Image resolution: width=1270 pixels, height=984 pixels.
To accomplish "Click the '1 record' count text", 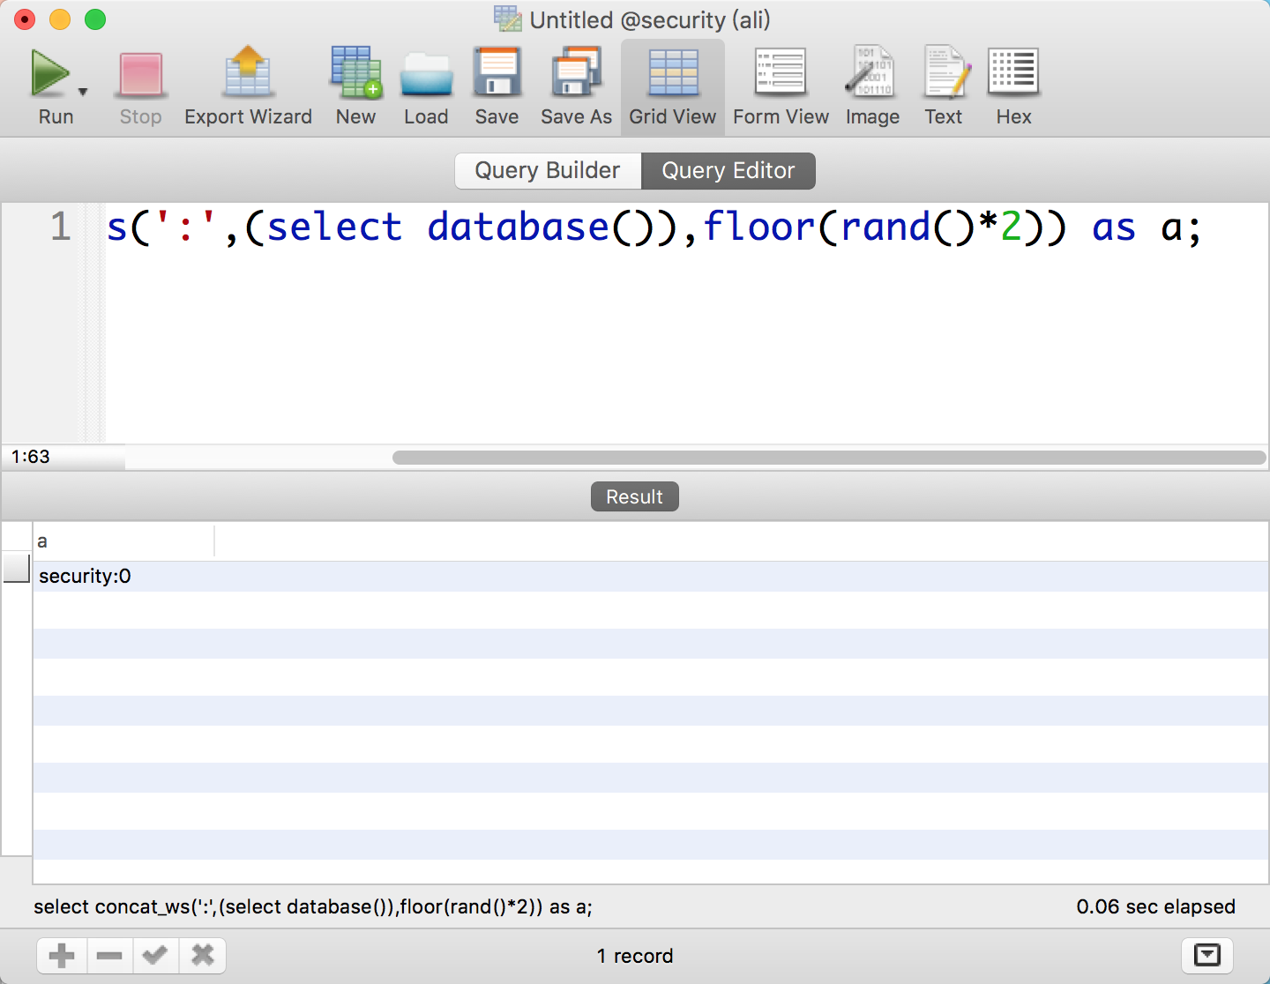I will [635, 956].
